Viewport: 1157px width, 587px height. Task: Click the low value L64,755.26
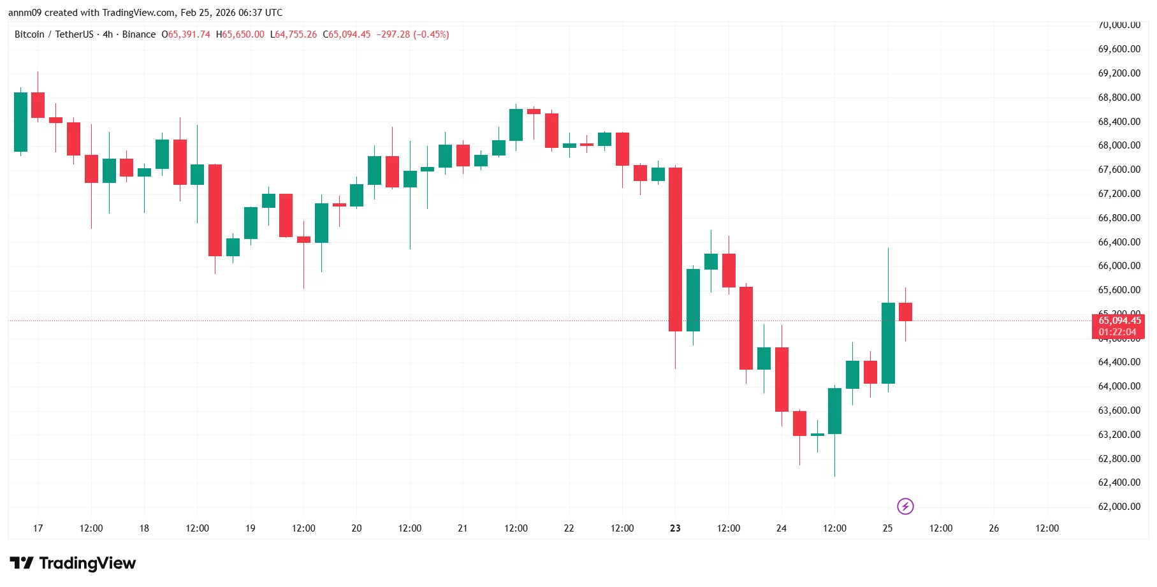(294, 34)
